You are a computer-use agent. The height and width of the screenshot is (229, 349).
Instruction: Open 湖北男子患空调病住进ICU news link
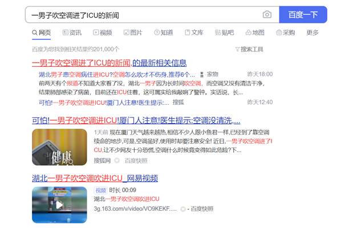[117, 75]
